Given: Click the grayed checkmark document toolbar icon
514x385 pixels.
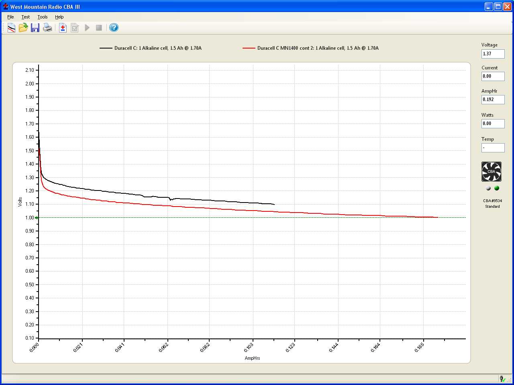Looking at the screenshot, I should tap(75, 28).
